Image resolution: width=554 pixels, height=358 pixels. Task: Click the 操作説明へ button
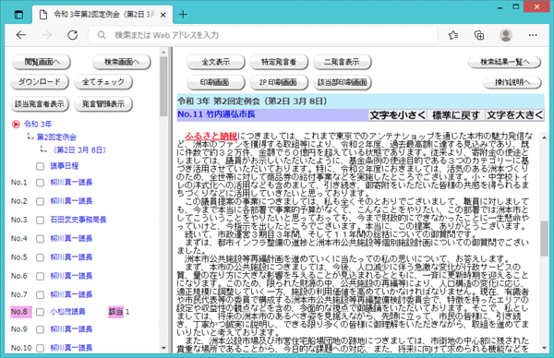coord(512,82)
